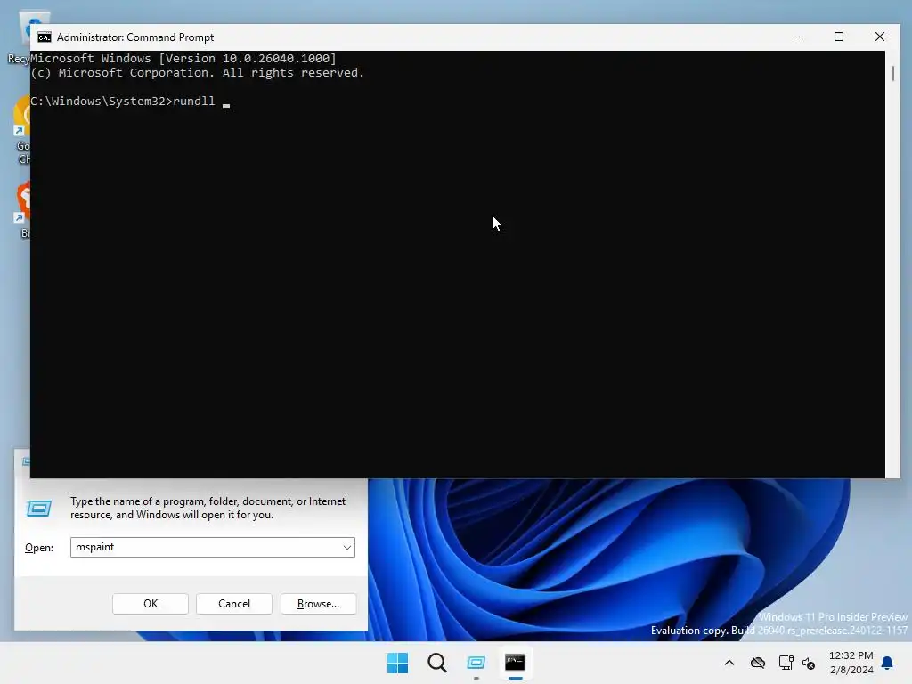Click the Browse... button in Run
The image size is (912, 684).
318,604
